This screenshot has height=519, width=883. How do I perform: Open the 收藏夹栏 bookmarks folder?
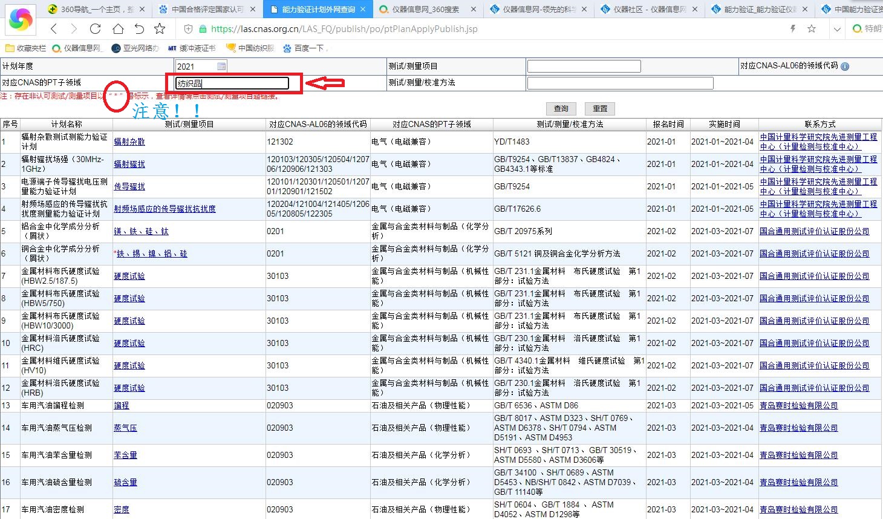(25, 48)
